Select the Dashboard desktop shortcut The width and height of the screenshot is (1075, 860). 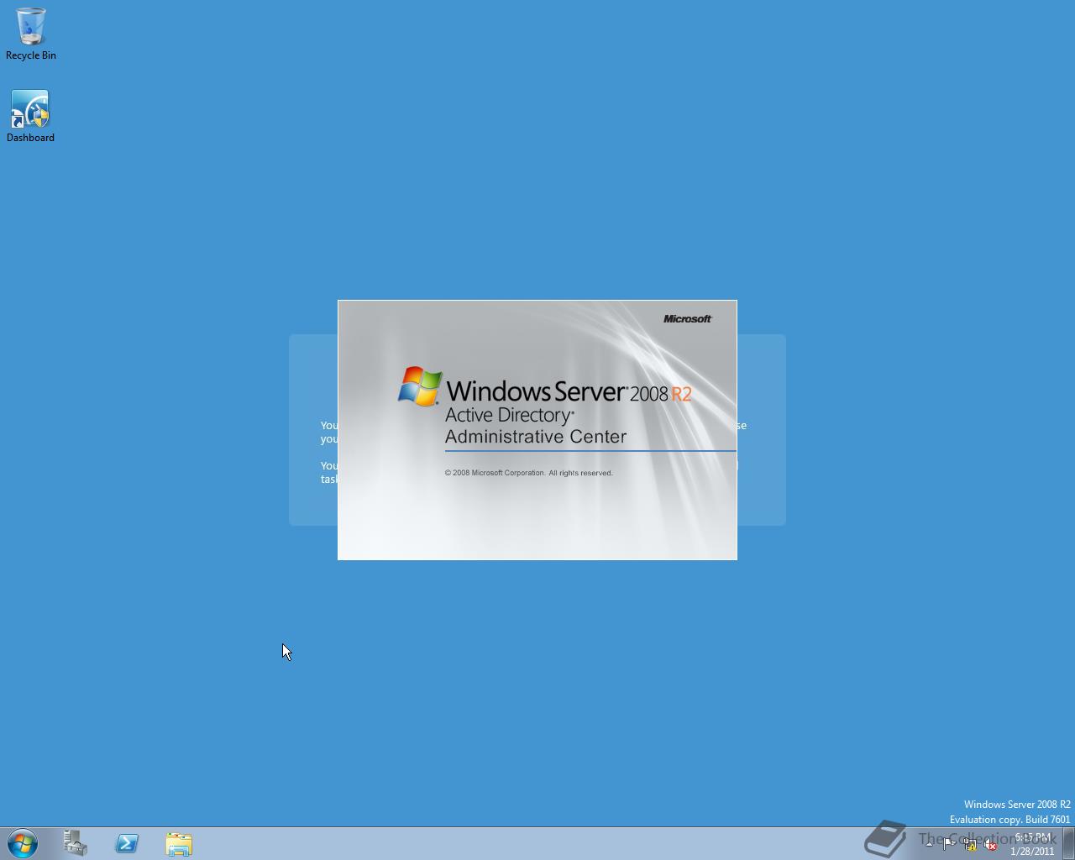pyautogui.click(x=31, y=117)
